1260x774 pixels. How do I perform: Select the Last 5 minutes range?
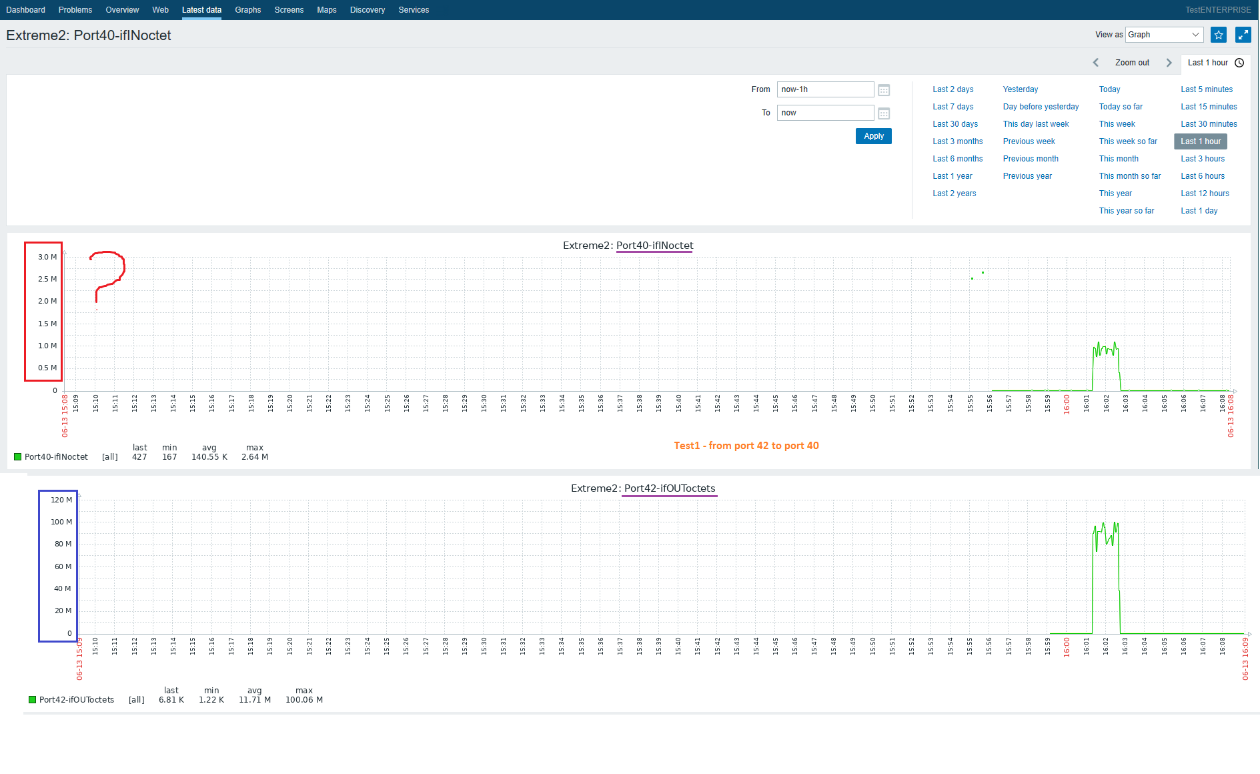tap(1206, 89)
